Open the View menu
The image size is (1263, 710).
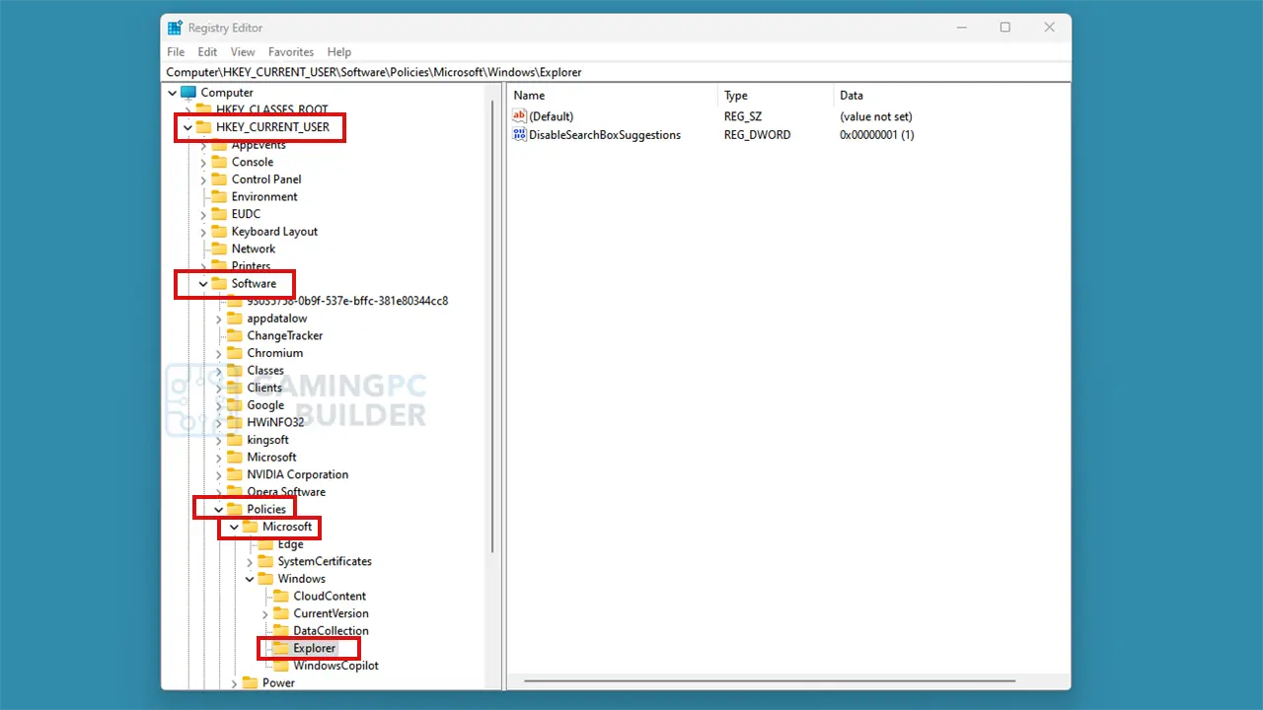(x=243, y=51)
